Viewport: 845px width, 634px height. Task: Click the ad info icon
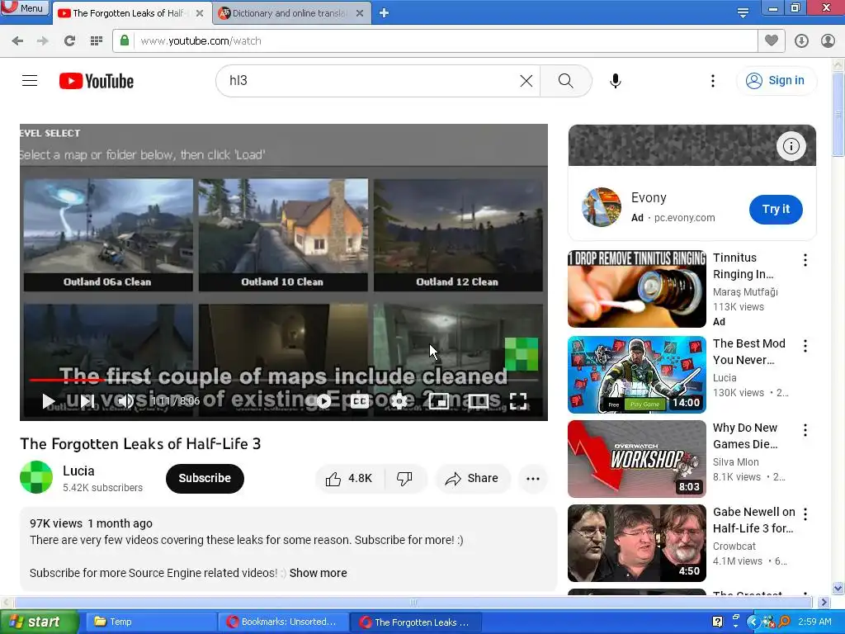click(x=791, y=146)
